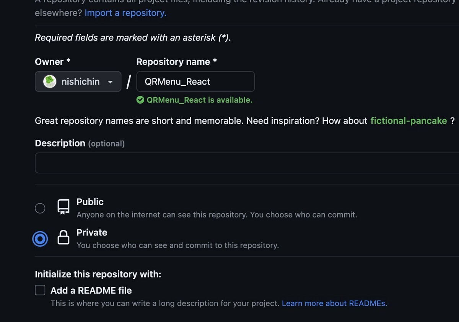
Task: Open the Owner dropdown menu
Action: click(78, 82)
